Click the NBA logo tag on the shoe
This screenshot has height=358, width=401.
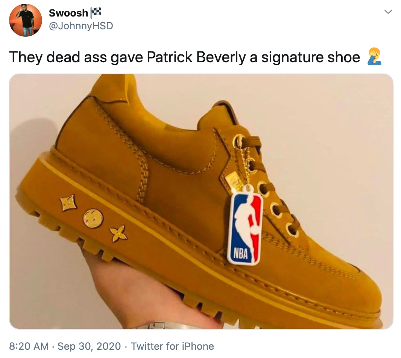245,229
